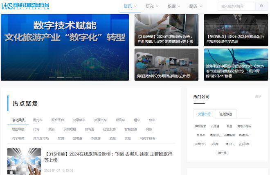
Task: Select the 红色旅游 tab
Action: coord(109,129)
